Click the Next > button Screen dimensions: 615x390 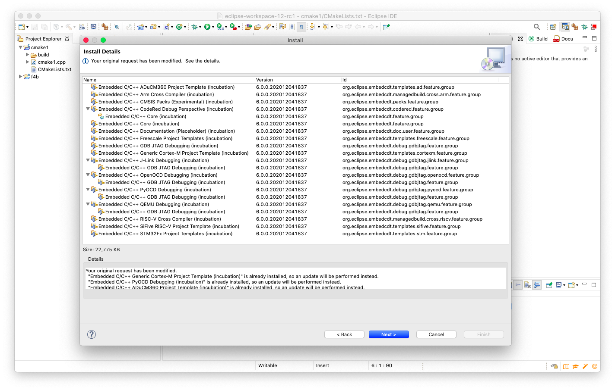tap(388, 334)
